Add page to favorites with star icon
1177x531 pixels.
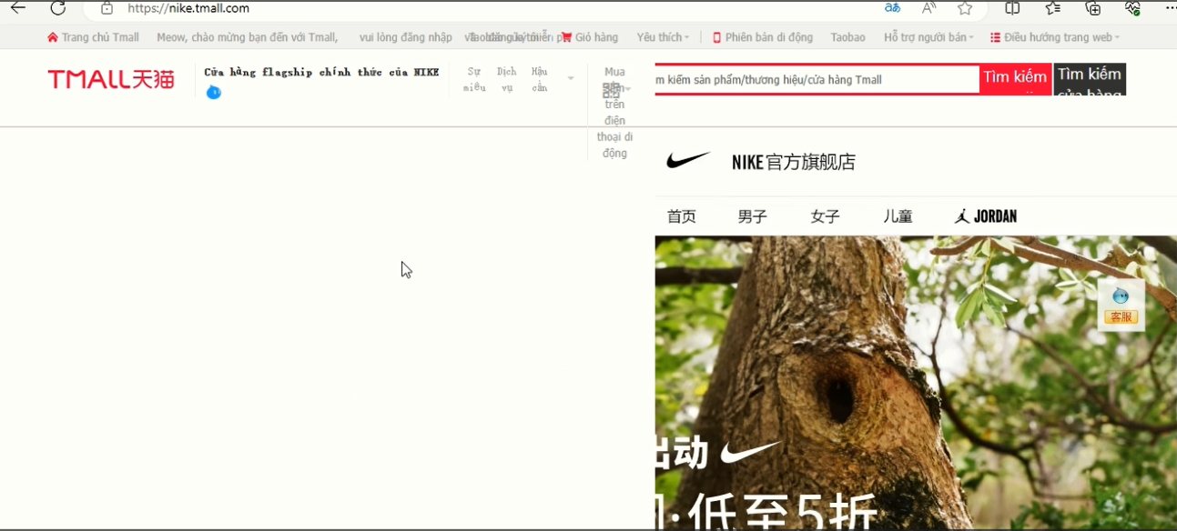tap(965, 8)
